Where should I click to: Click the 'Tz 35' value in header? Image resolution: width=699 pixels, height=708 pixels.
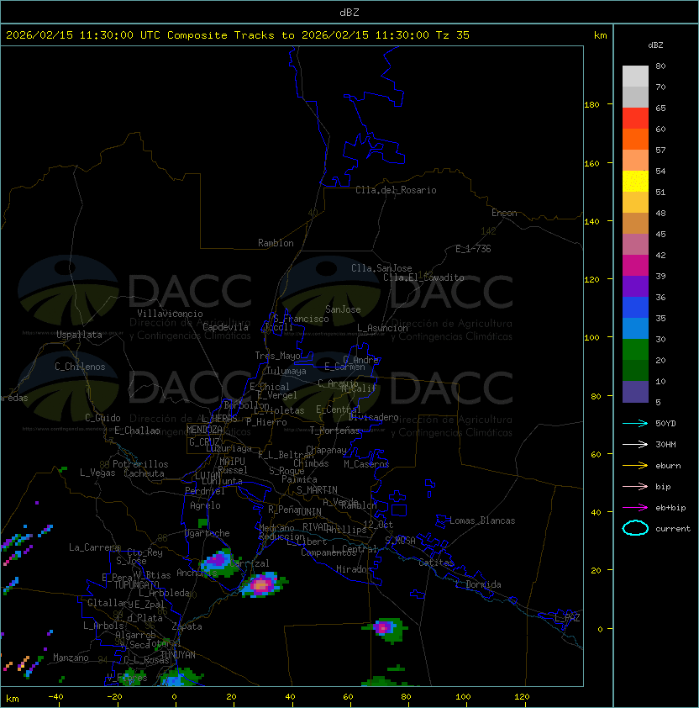(x=453, y=35)
